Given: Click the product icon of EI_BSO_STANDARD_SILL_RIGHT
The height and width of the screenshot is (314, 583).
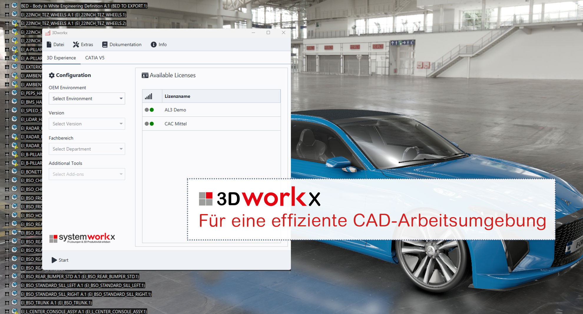Looking at the screenshot, I should [14, 294].
